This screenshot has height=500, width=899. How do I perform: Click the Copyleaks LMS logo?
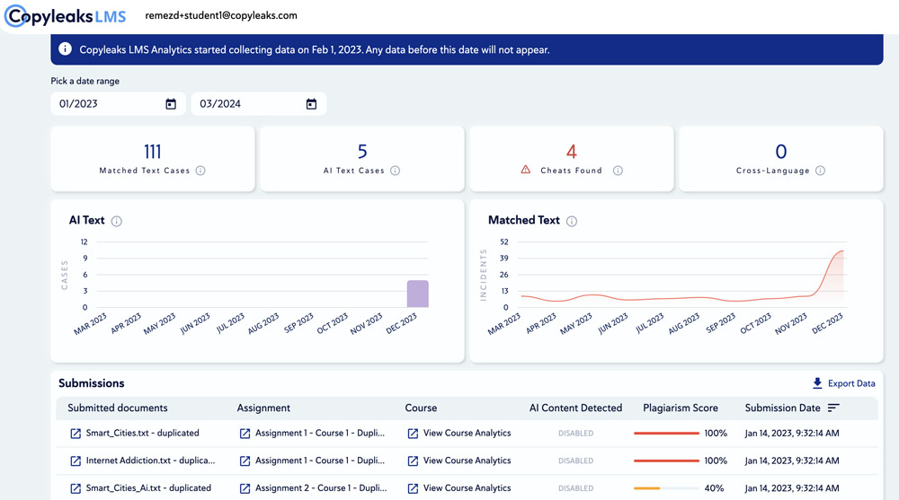(66, 16)
